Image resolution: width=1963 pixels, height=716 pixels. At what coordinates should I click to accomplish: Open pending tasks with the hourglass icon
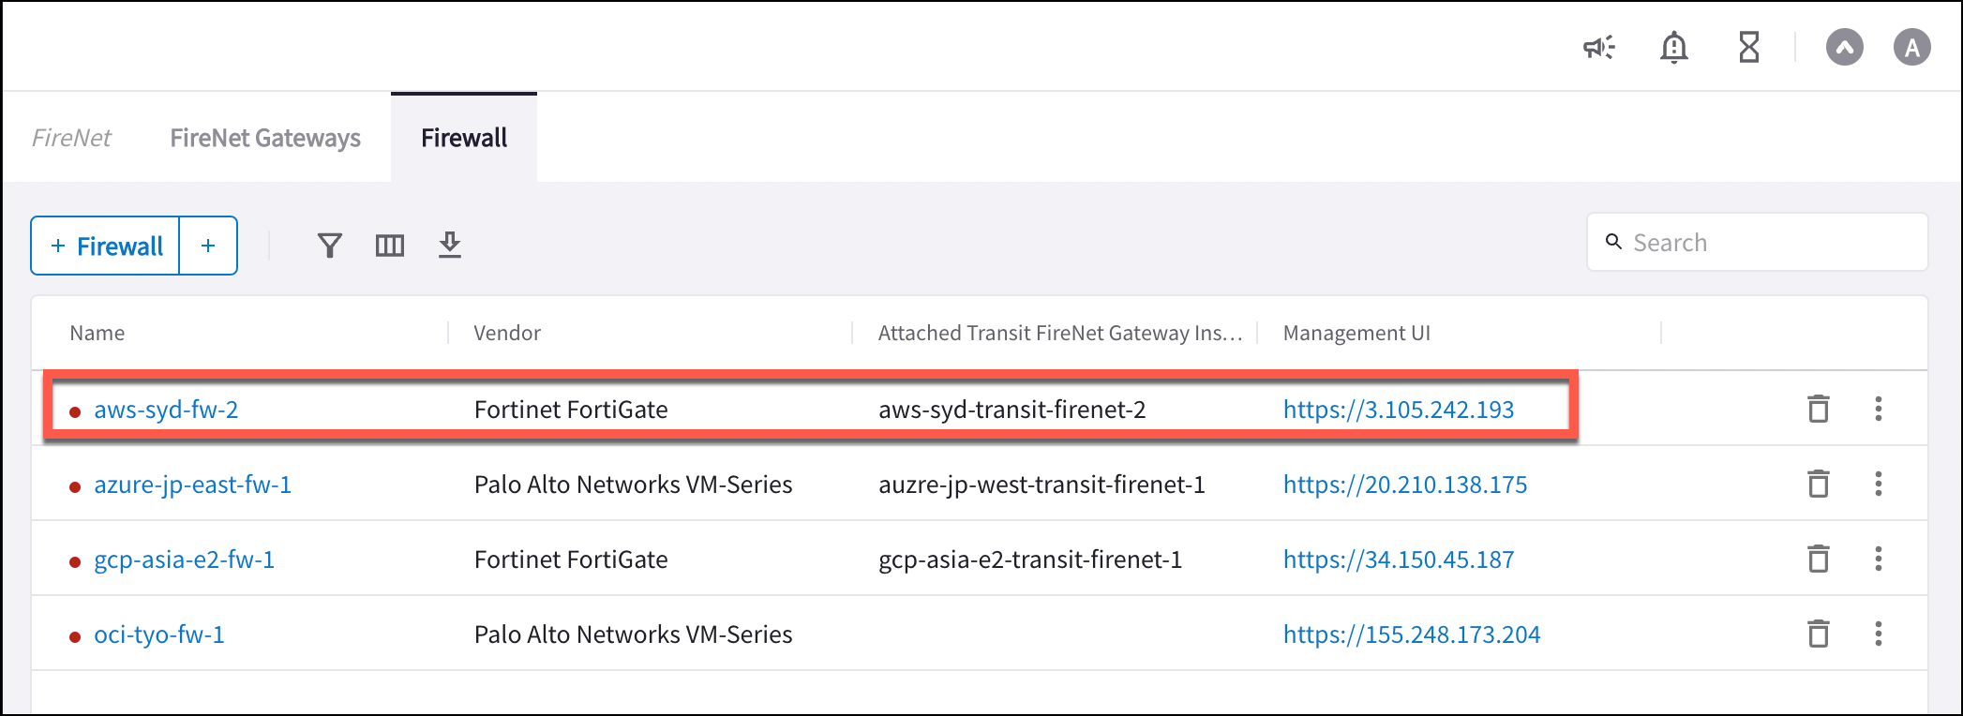tap(1747, 47)
